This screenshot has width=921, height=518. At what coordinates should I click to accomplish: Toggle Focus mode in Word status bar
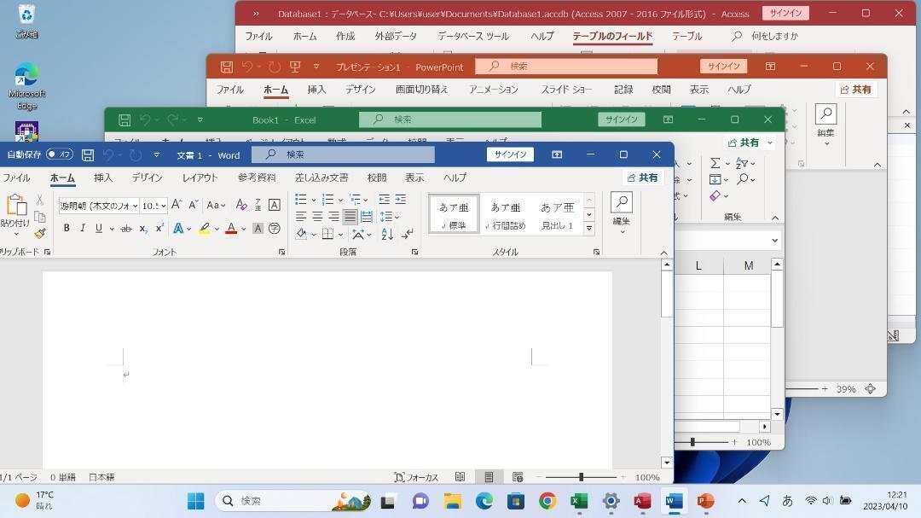click(416, 477)
